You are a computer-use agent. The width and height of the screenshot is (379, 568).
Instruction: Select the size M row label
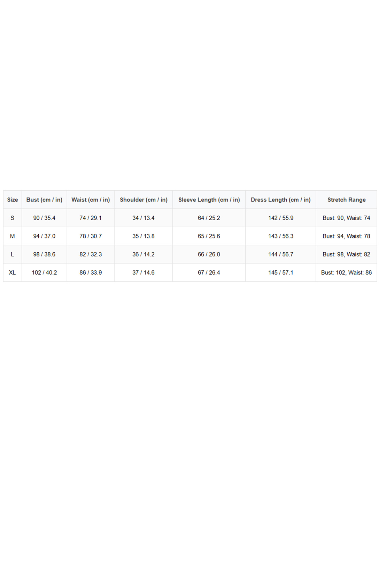tap(13, 236)
